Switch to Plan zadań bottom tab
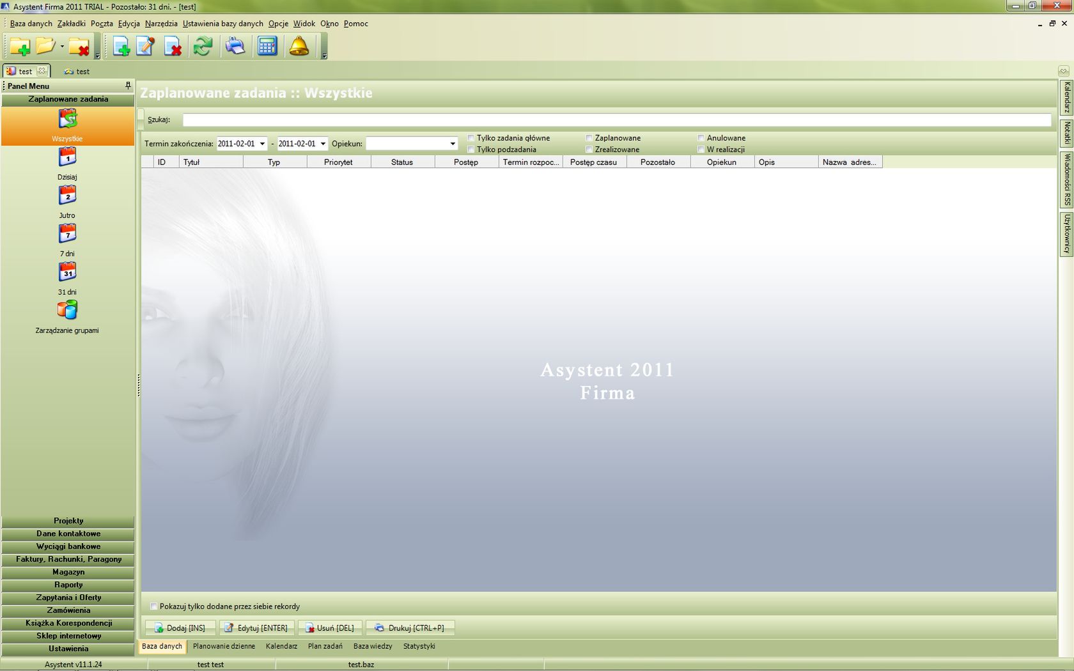Viewport: 1074px width, 671px height. (x=325, y=646)
